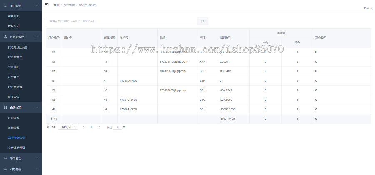375x175 pixels.
Task: Click the 汇总 summary row label
Action: point(54,119)
